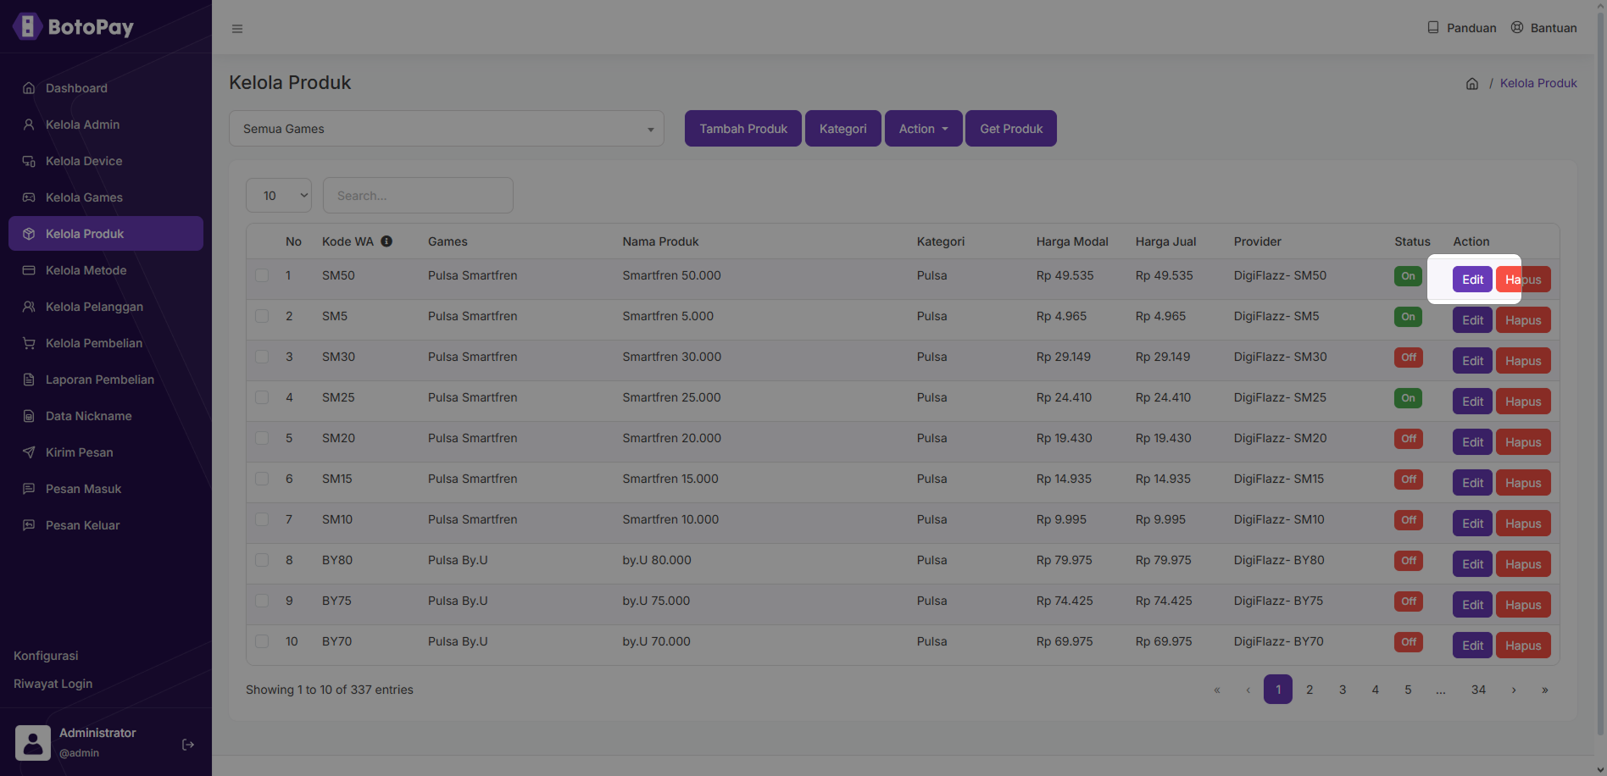
Task: Go to previous page arrow icon
Action: click(x=1248, y=690)
